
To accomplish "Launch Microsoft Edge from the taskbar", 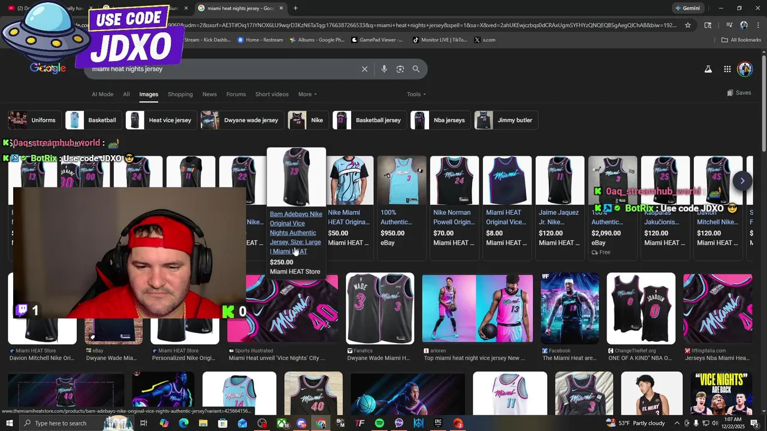I will 184,423.
